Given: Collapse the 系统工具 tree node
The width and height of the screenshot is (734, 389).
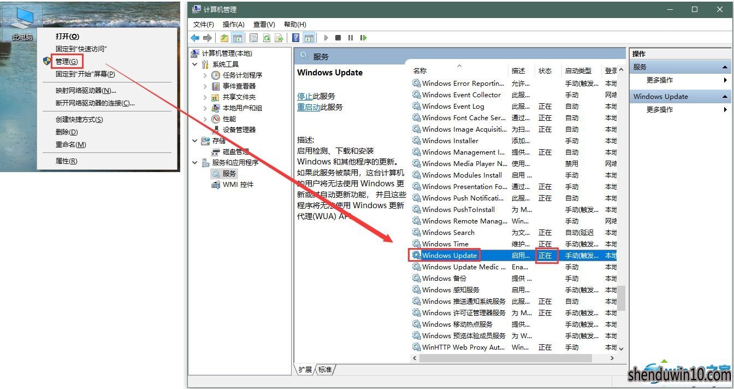Looking at the screenshot, I should click(195, 64).
